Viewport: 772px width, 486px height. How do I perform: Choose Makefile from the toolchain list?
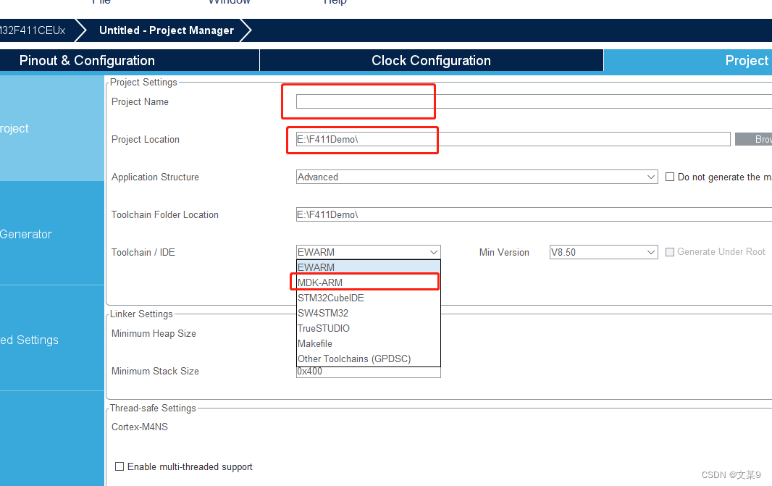tap(369, 344)
